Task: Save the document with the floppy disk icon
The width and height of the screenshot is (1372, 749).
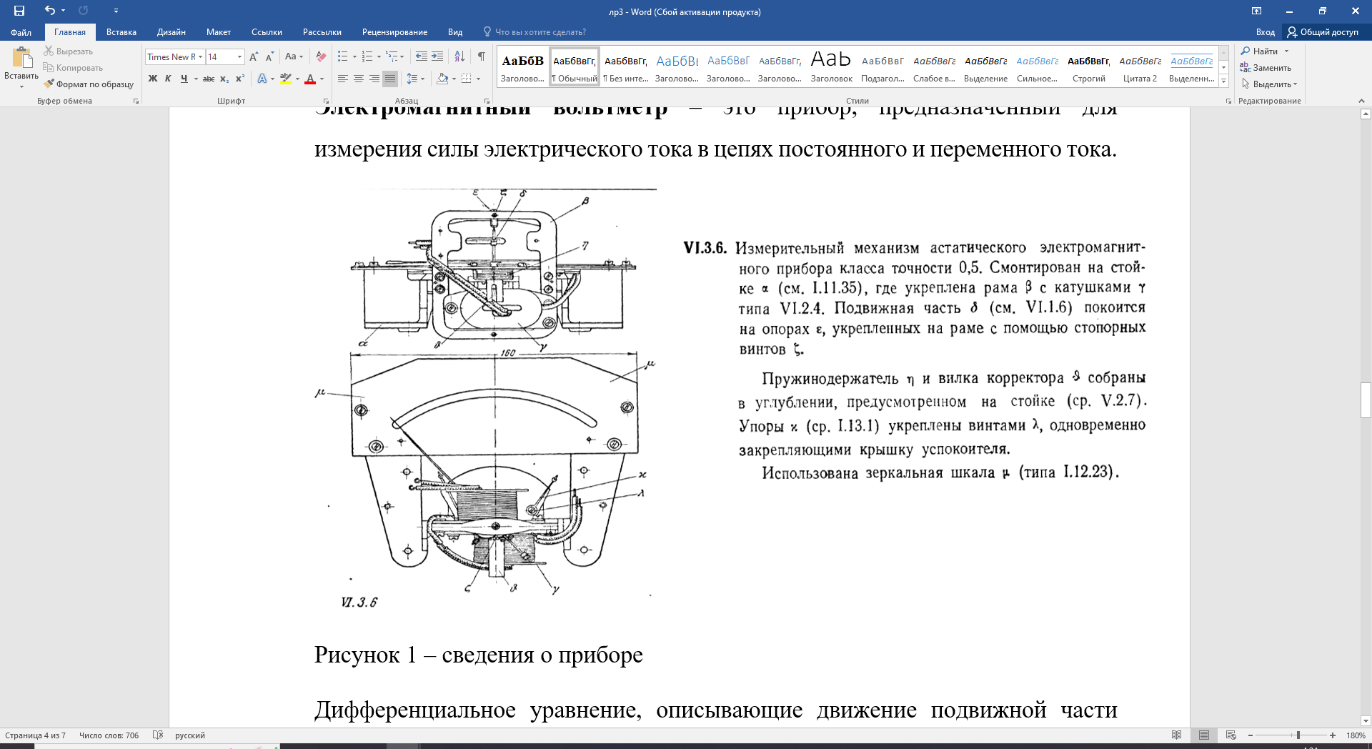Action: 19,11
